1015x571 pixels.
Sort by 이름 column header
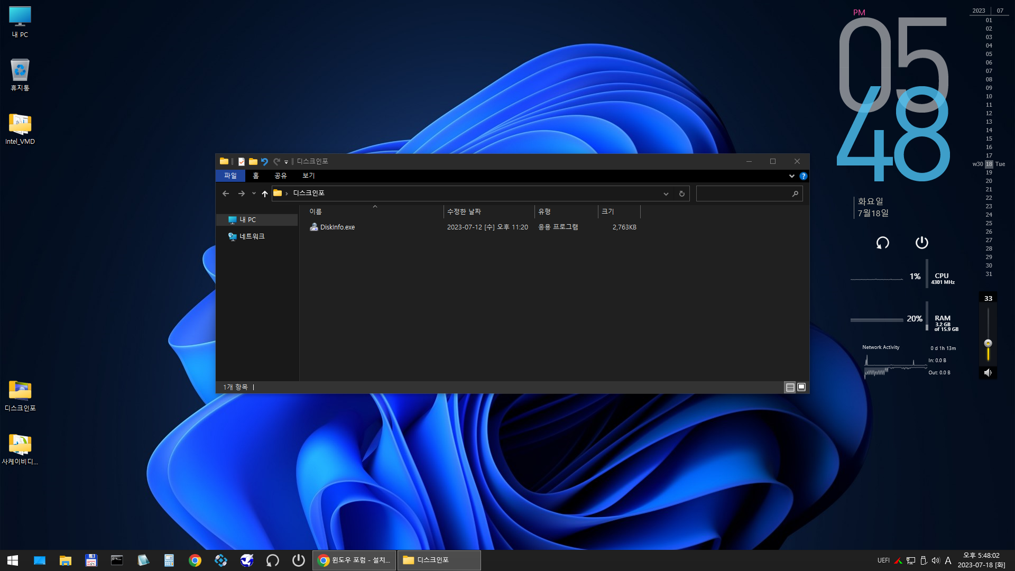375,211
